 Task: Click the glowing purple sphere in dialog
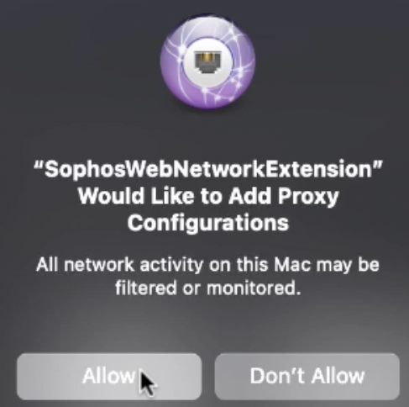coord(207,62)
